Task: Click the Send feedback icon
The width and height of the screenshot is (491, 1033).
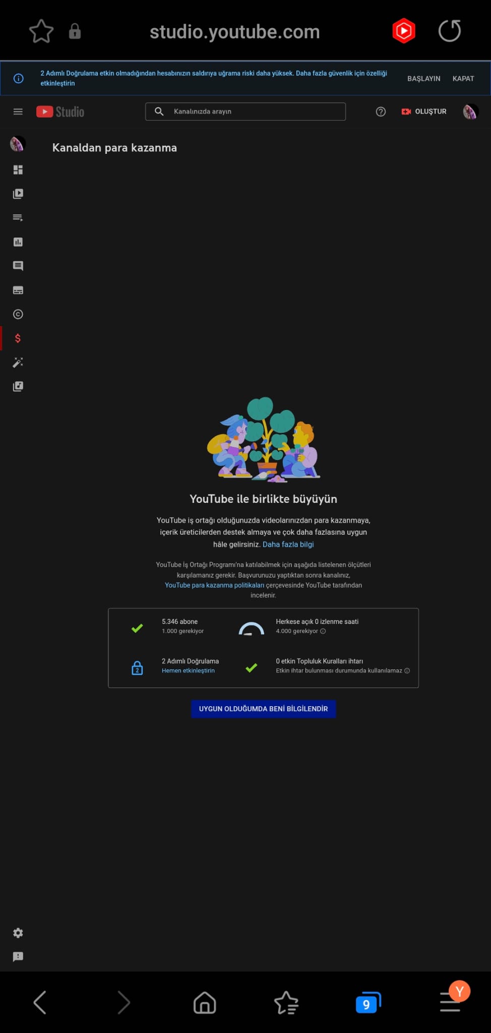Action: click(18, 957)
